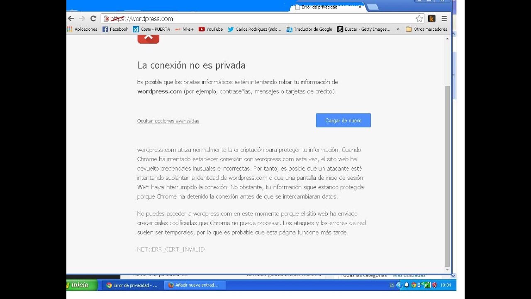This screenshot has width=531, height=299.
Task: Open the Traductor de Google bookmark
Action: [x=309, y=29]
